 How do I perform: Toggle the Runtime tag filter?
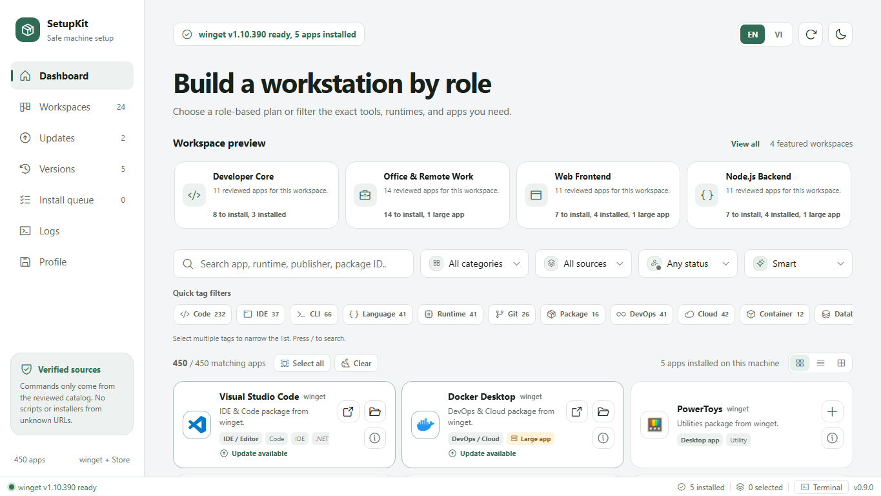click(x=451, y=315)
